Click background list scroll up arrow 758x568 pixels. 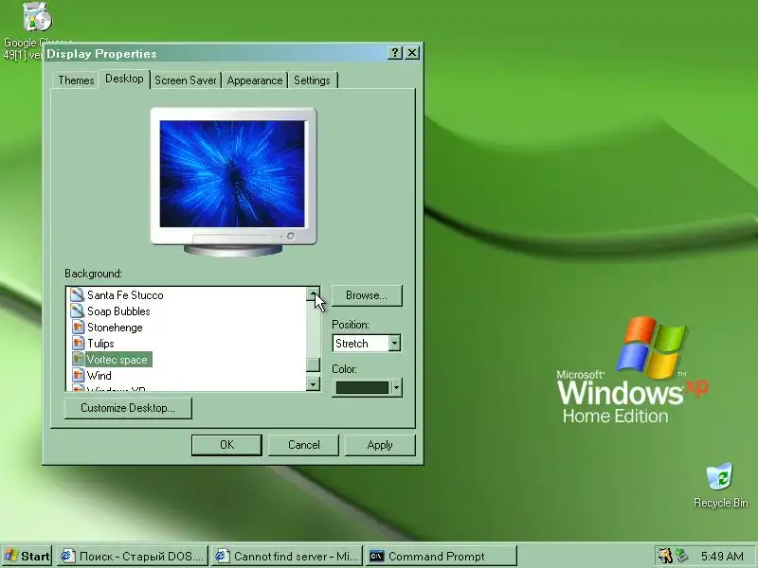coord(314,293)
